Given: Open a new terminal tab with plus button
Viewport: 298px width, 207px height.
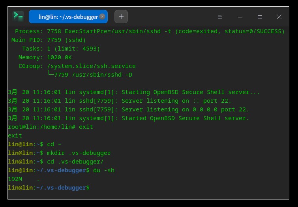Looking at the screenshot, I should 121,17.
